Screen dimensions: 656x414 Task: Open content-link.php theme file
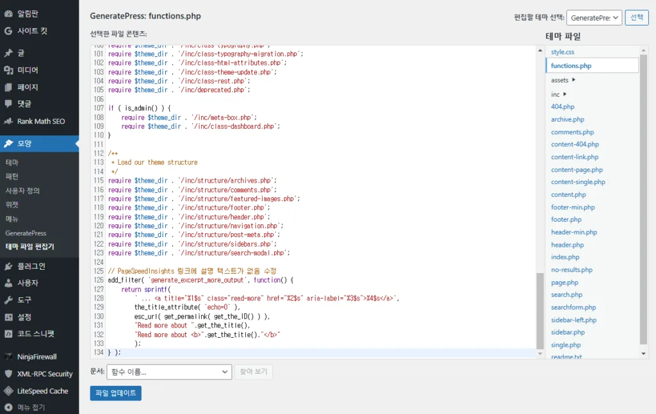click(x=575, y=157)
